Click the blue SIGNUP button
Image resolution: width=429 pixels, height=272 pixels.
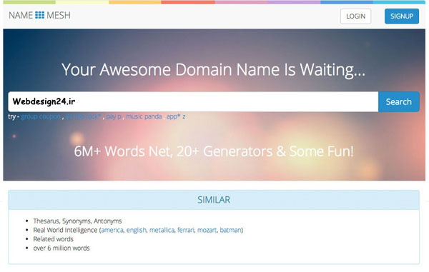tap(402, 16)
